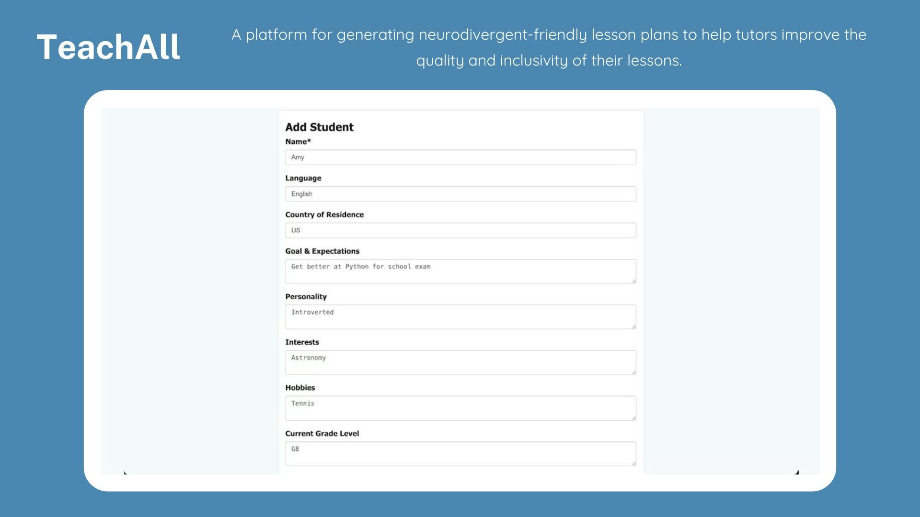Screen dimensions: 920x517
Task: Click the Hobbies field containing Tennis
Action: 460,407
